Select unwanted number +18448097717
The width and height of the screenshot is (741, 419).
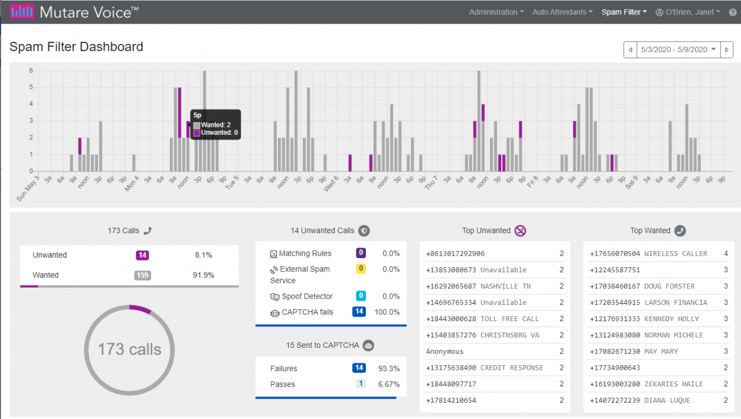[495, 384]
